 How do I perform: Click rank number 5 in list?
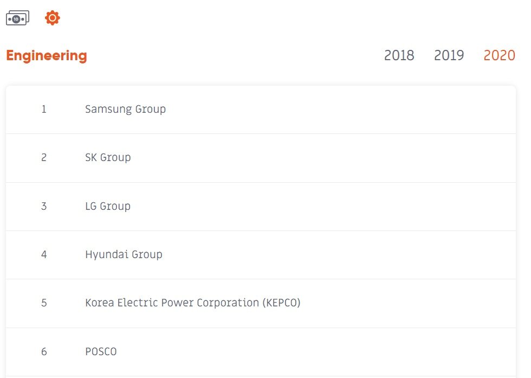pyautogui.click(x=44, y=303)
